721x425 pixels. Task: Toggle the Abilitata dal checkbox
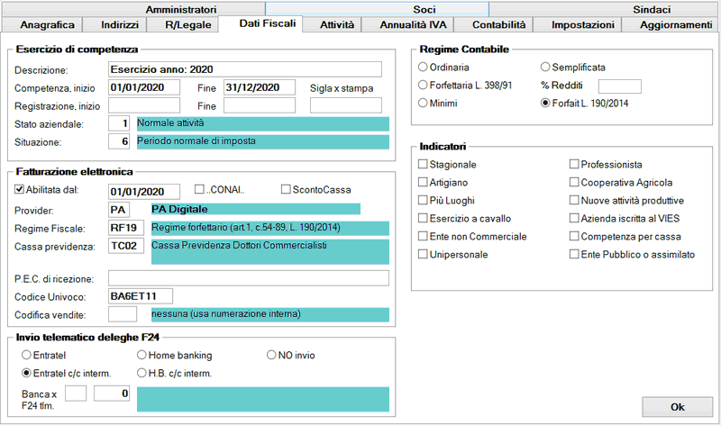coord(21,190)
